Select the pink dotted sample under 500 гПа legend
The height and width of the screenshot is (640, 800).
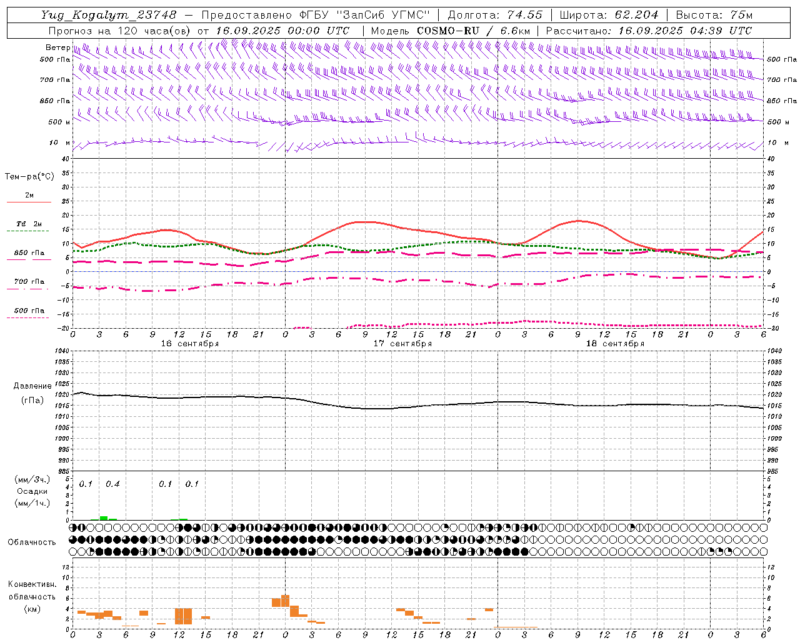(28, 317)
